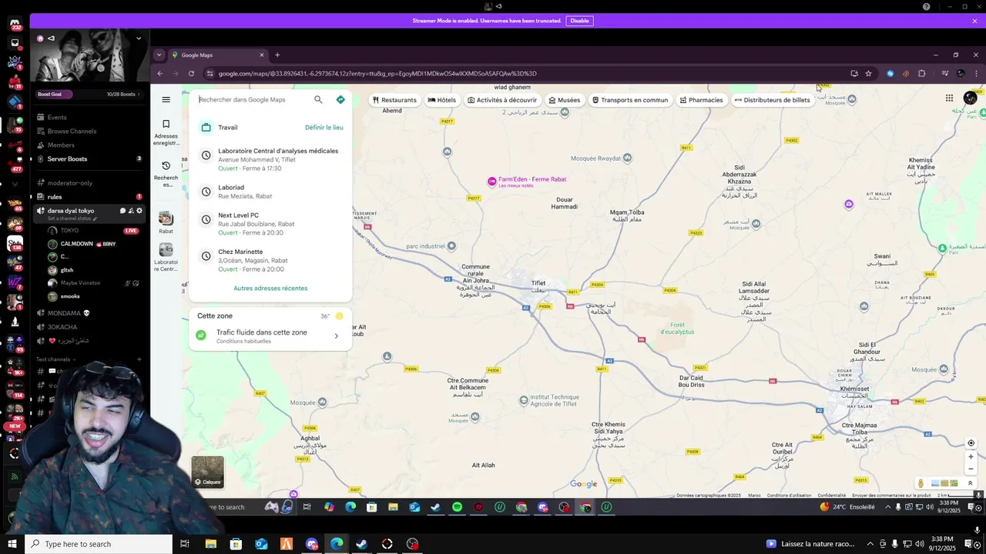Screen dimensions: 986x554
Task: Center map on my location
Action: coord(971,443)
